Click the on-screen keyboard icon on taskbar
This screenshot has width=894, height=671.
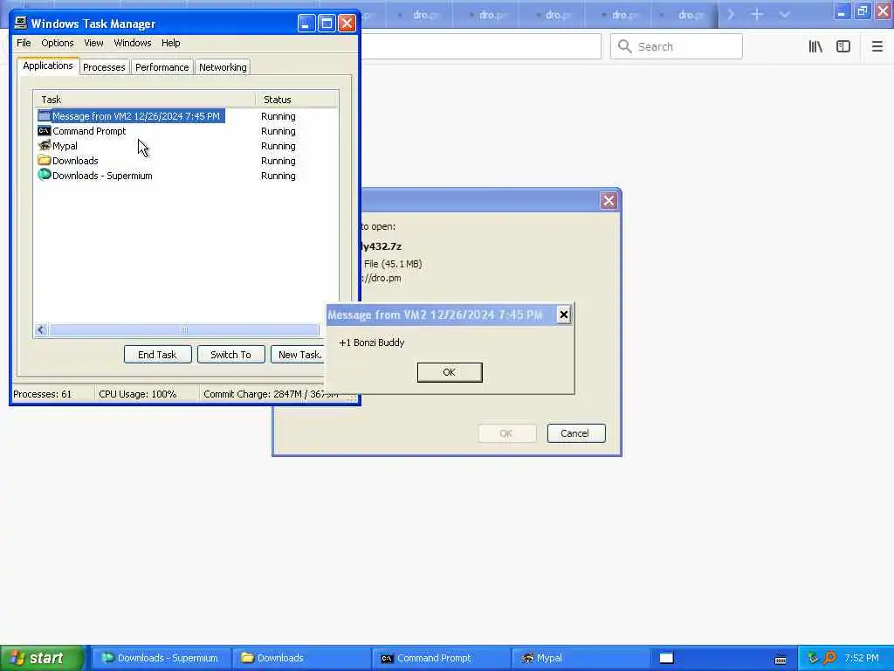(x=781, y=660)
